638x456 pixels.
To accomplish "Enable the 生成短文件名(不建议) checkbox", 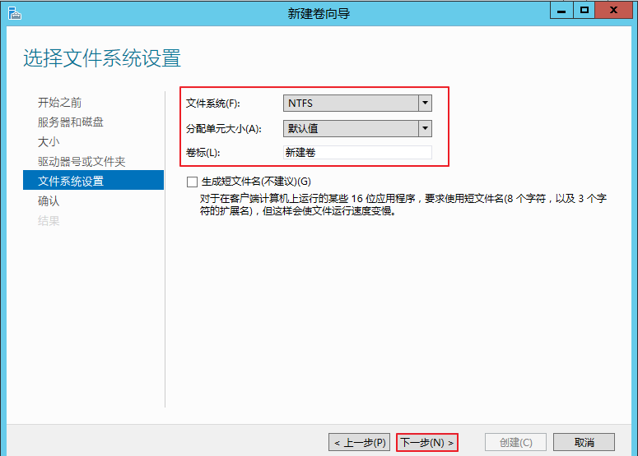I will [x=192, y=182].
